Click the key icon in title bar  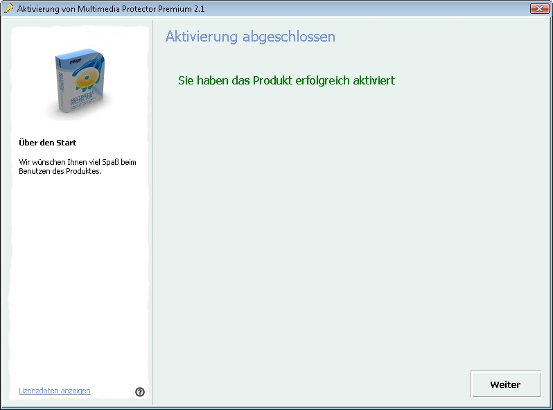pyautogui.click(x=9, y=9)
